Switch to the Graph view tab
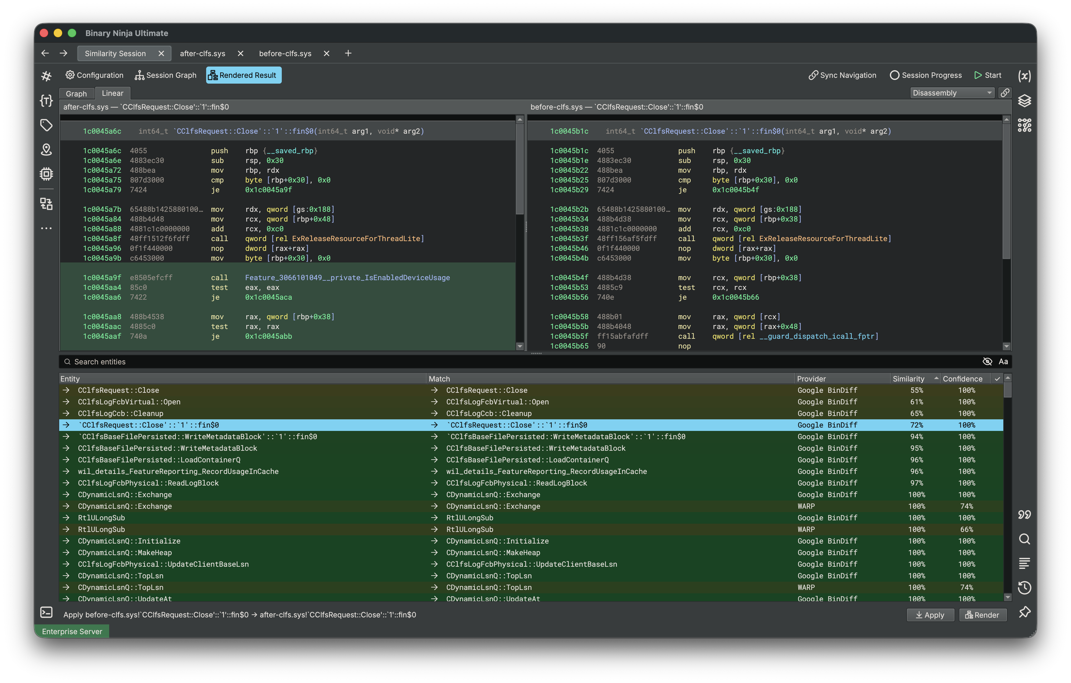Image resolution: width=1071 pixels, height=683 pixels. pyautogui.click(x=76, y=93)
